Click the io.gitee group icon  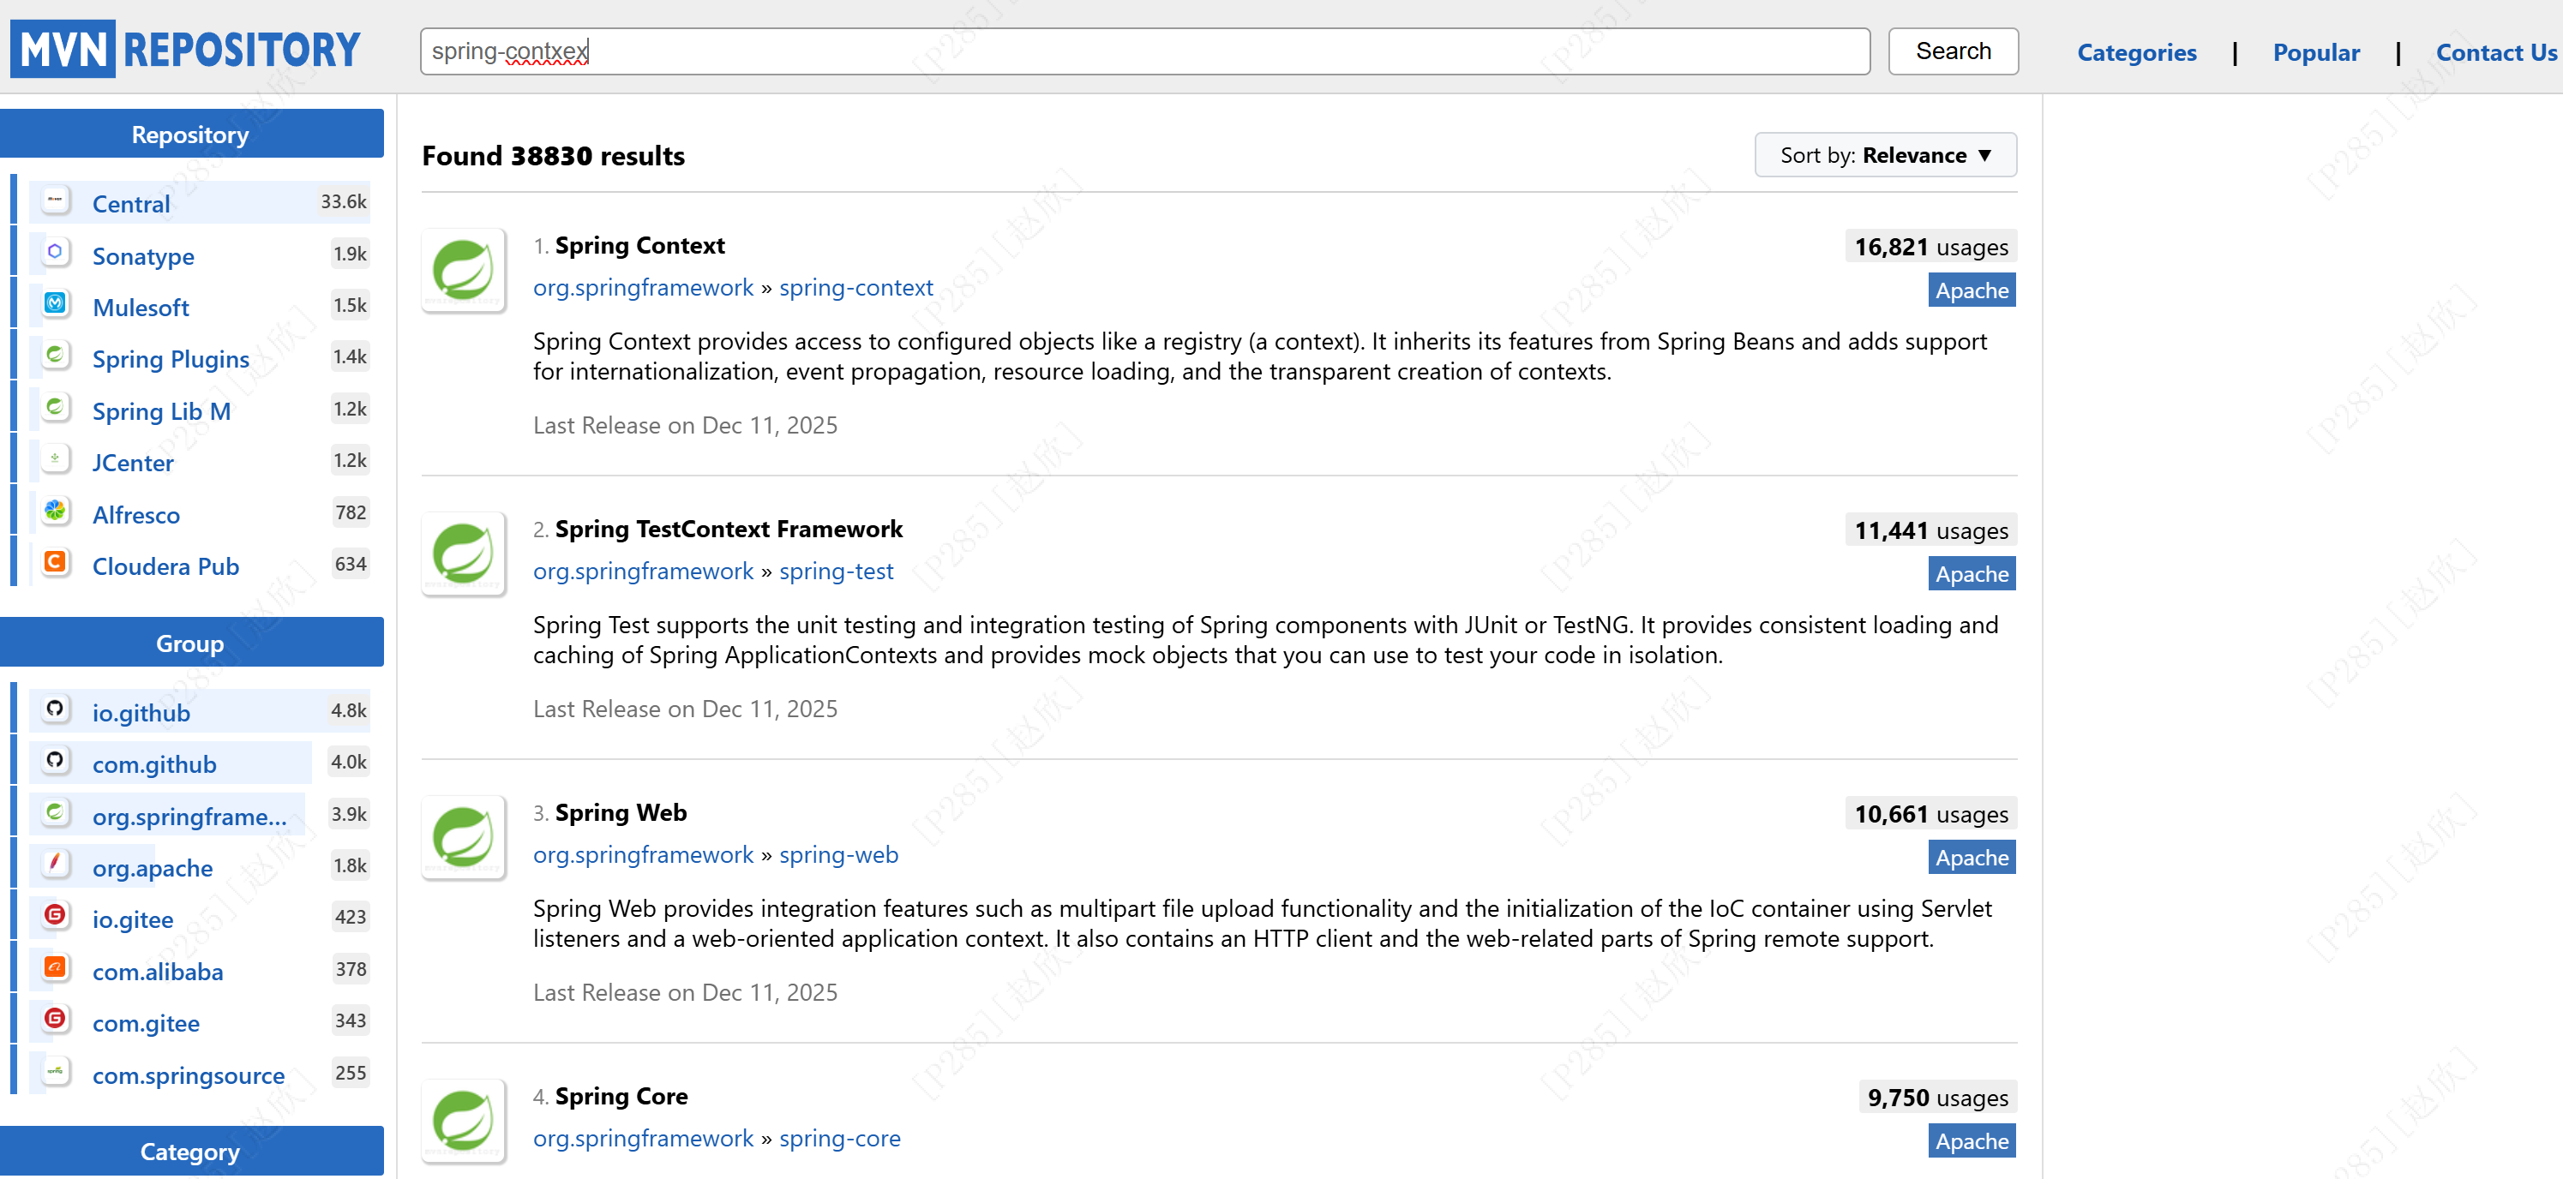56,915
